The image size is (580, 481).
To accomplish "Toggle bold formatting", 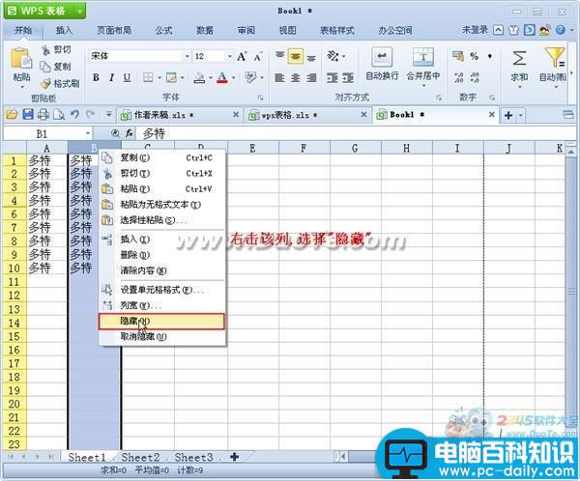I will (96, 77).
